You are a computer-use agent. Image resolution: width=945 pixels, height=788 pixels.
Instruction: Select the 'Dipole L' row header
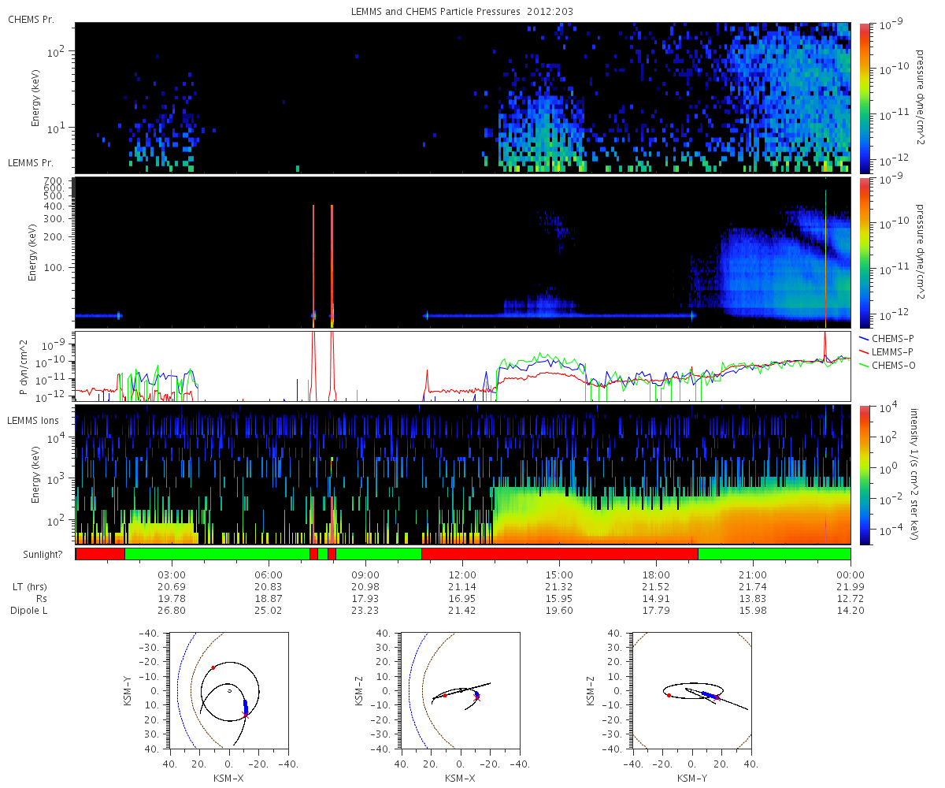pyautogui.click(x=29, y=611)
